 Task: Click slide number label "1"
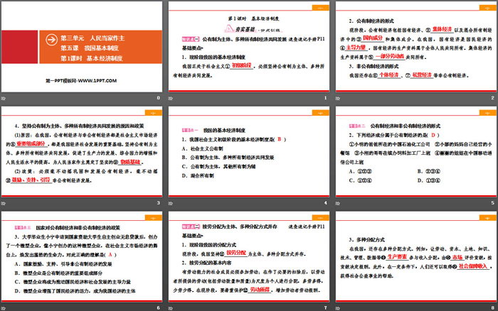click(x=326, y=98)
